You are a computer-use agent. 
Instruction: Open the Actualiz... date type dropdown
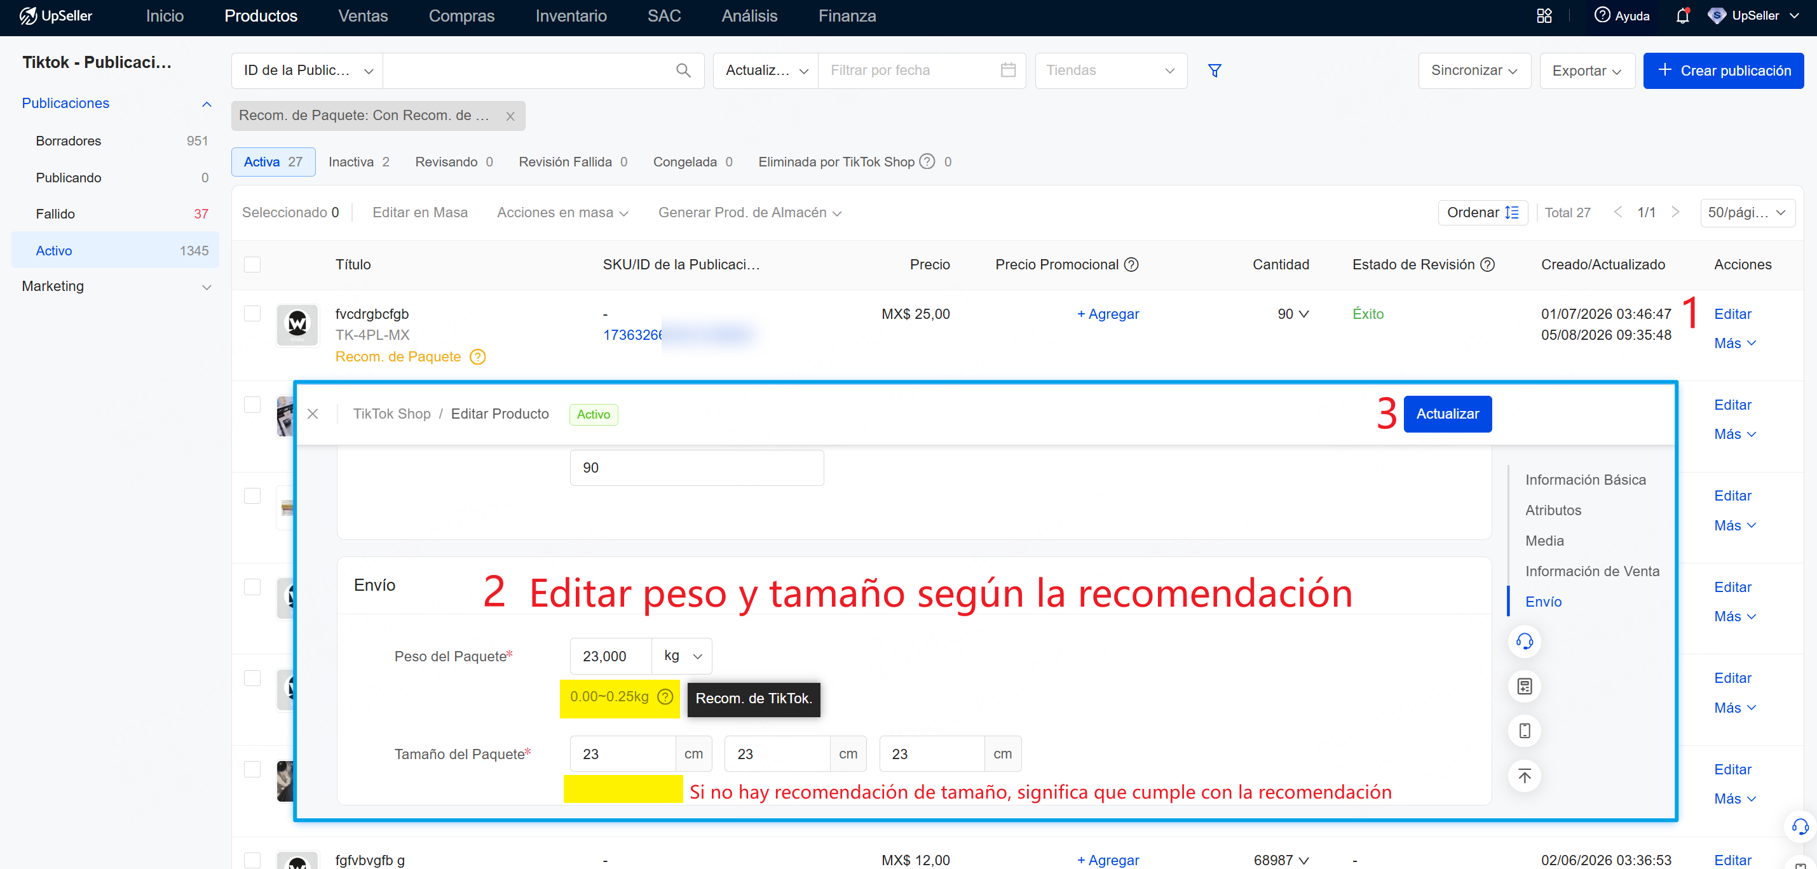(766, 71)
